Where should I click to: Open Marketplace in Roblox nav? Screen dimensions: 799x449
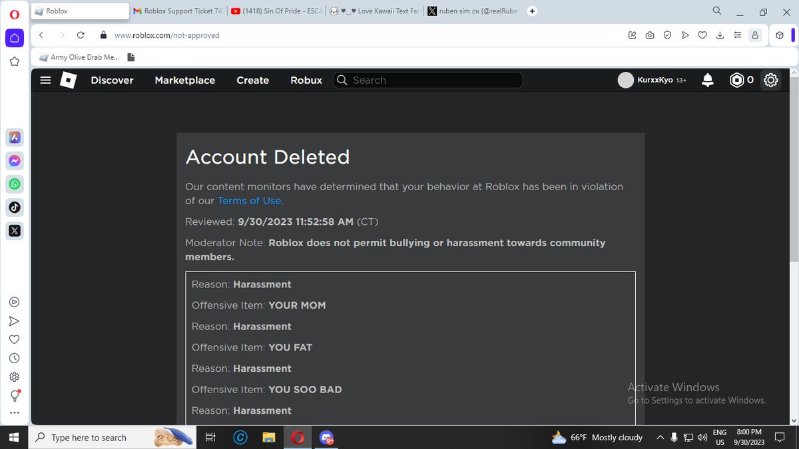click(185, 80)
